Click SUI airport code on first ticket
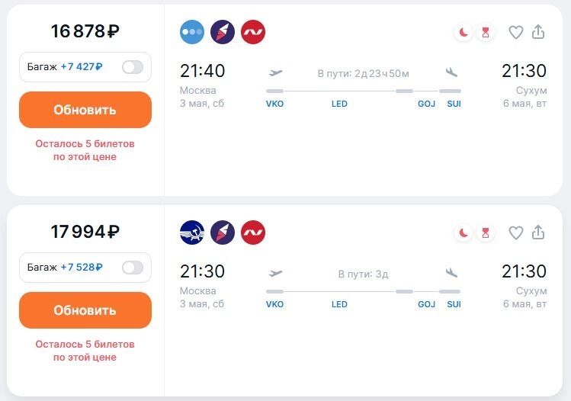571x401 pixels. pyautogui.click(x=454, y=104)
